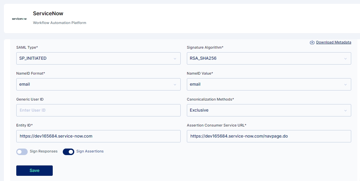Open the Signature Algorithm dropdown showing RSA_SHA256
Viewport: 360px width, 181px height.
[269, 58]
